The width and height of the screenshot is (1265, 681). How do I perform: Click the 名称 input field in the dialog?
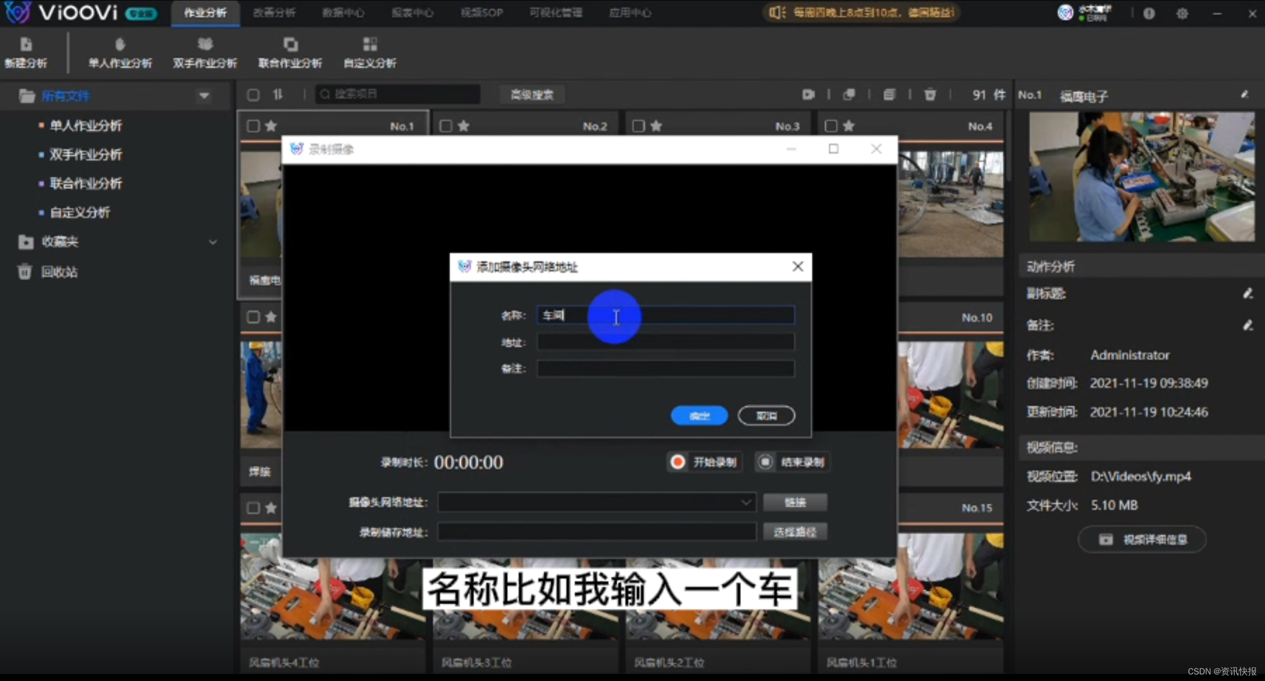(x=665, y=315)
